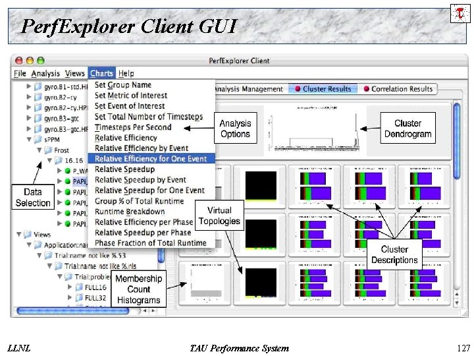The height and width of the screenshot is (356, 474).
Task: Click the FULL32 folder icon
Action: click(x=79, y=298)
